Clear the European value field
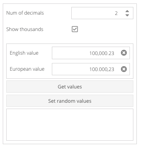This screenshot has width=141, height=148. [x=124, y=69]
